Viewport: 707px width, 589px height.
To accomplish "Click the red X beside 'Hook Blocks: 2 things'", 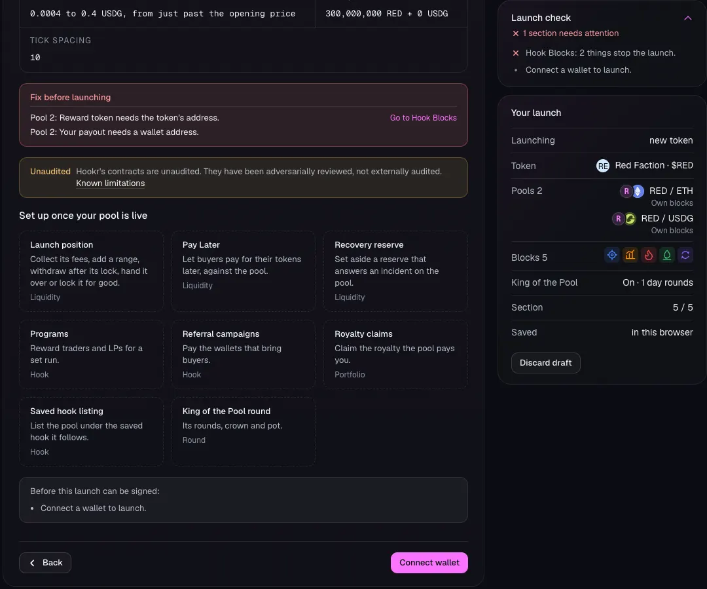I will 516,53.
